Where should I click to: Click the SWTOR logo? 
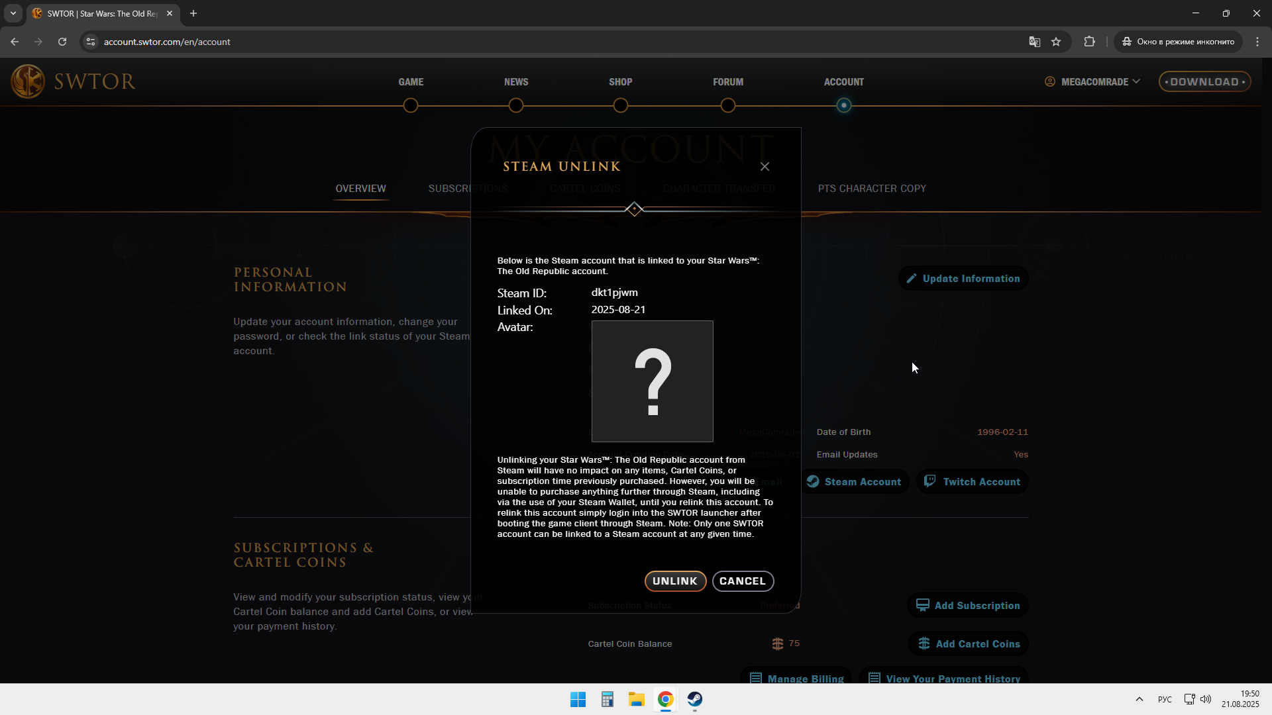click(x=73, y=81)
